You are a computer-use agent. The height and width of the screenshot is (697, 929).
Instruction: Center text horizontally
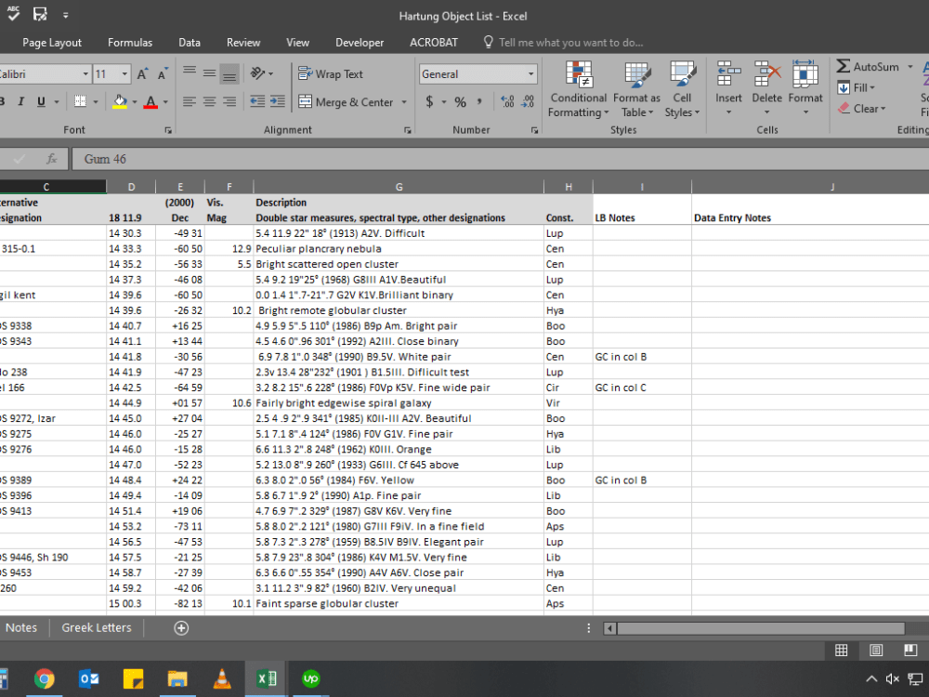(x=209, y=102)
